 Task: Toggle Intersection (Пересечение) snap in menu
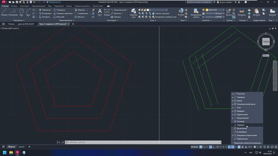(247, 114)
